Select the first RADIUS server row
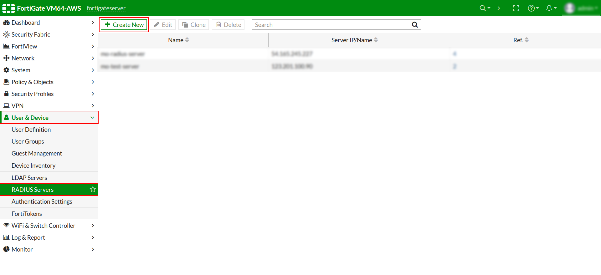The image size is (601, 275). coord(349,54)
